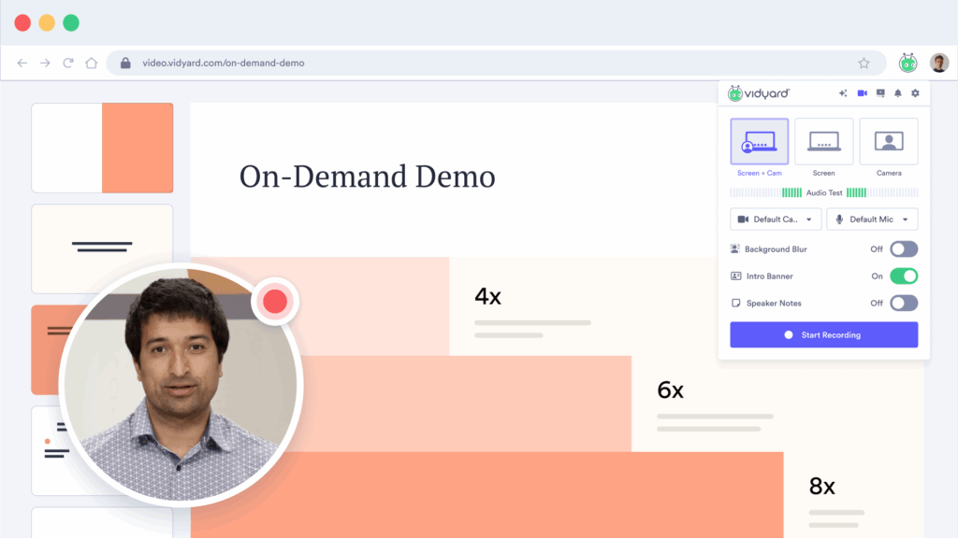Click the home icon in browser toolbar
Image resolution: width=958 pixels, height=538 pixels.
(x=91, y=64)
